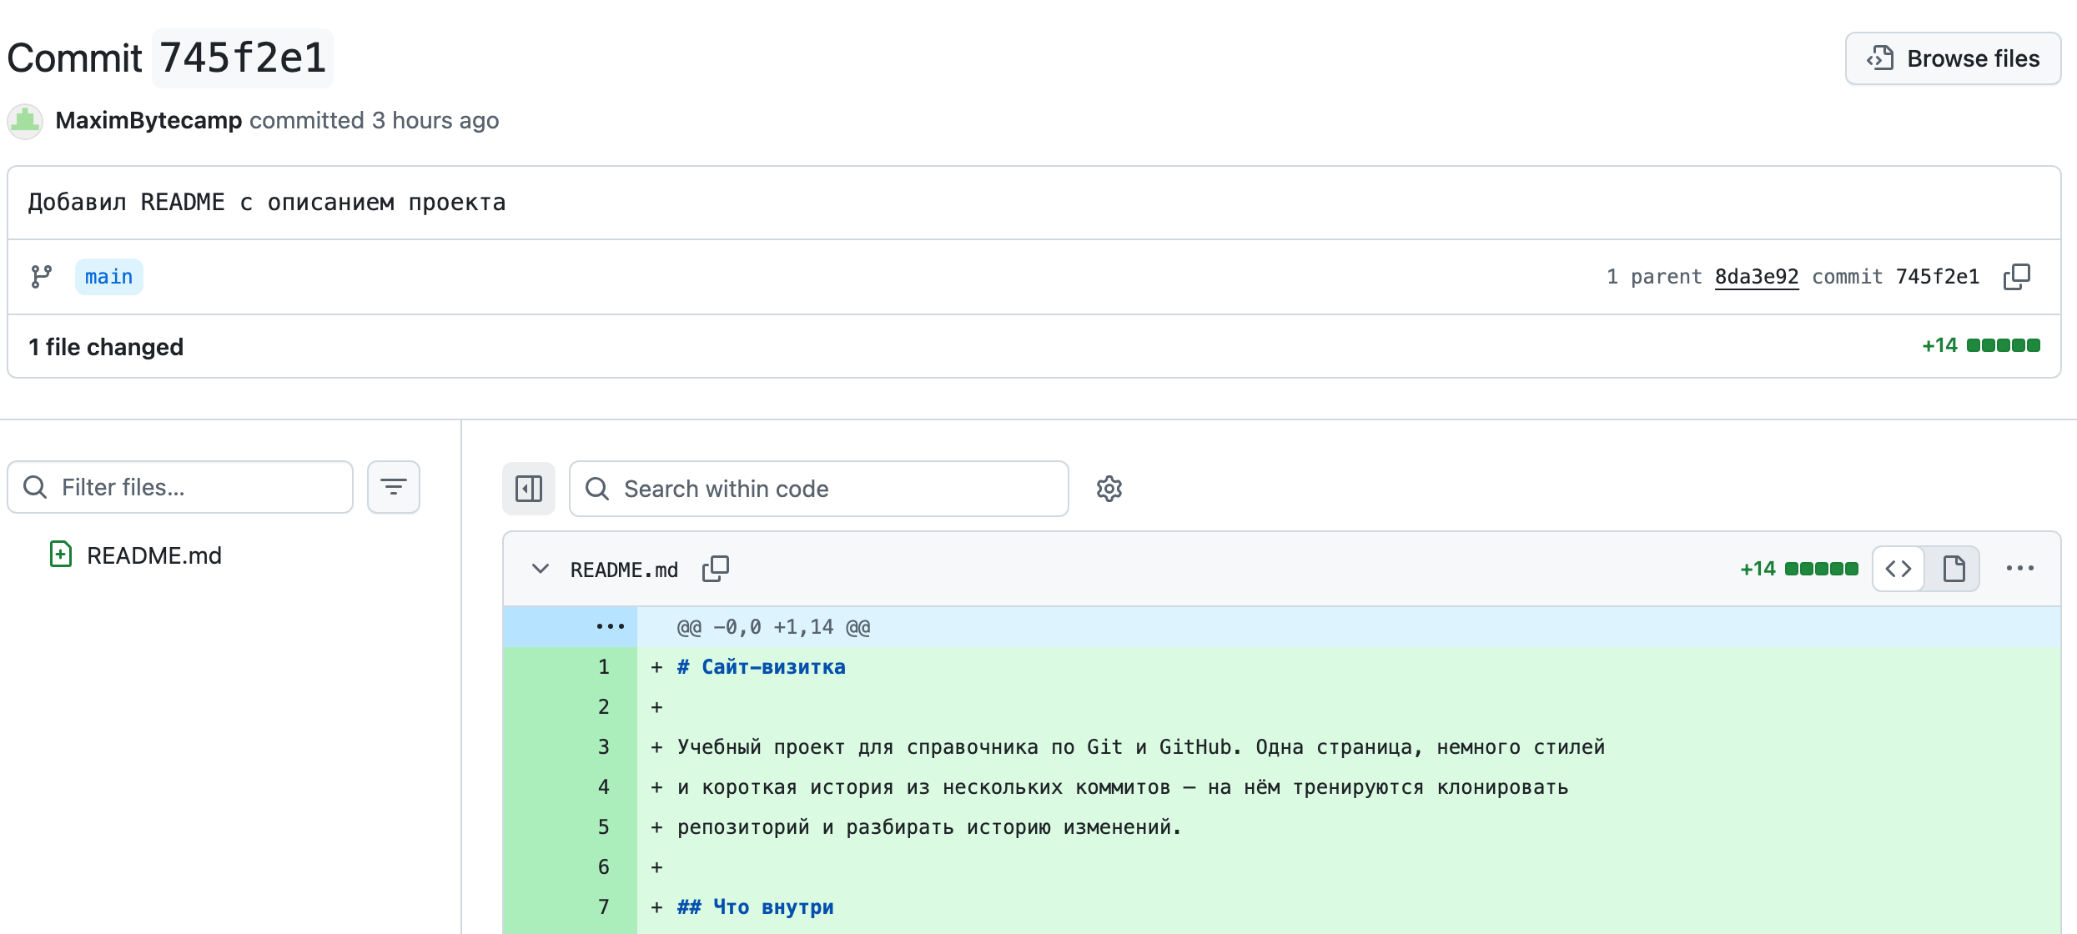Screen dimensions: 2077x934
Task: Click the commit message 'Добавил README с описанием проекта'
Action: coord(267,203)
